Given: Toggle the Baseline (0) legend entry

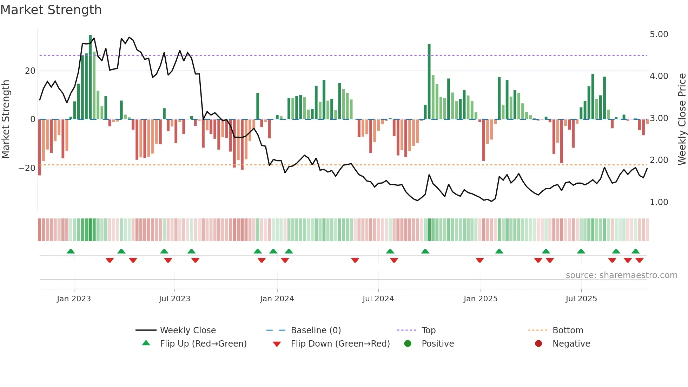Looking at the screenshot, I should coord(316,330).
